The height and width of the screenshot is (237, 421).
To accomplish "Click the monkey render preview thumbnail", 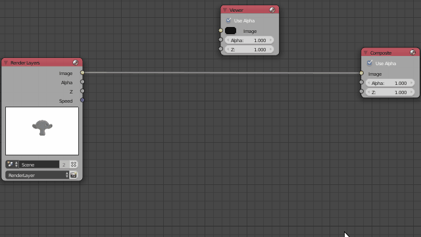I will pos(42,131).
